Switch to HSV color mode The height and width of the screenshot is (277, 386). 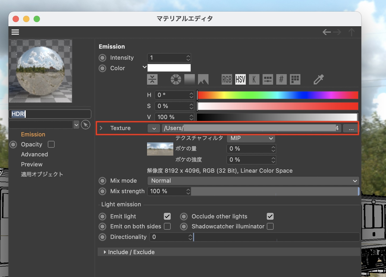tap(240, 79)
